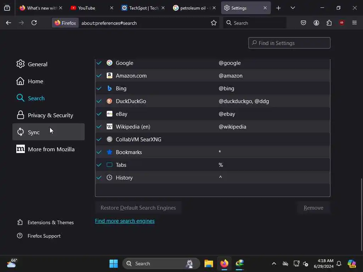Viewport: 363px width, 272px height.
Task: Open the Firefox hamburger application menu
Action: point(354,23)
